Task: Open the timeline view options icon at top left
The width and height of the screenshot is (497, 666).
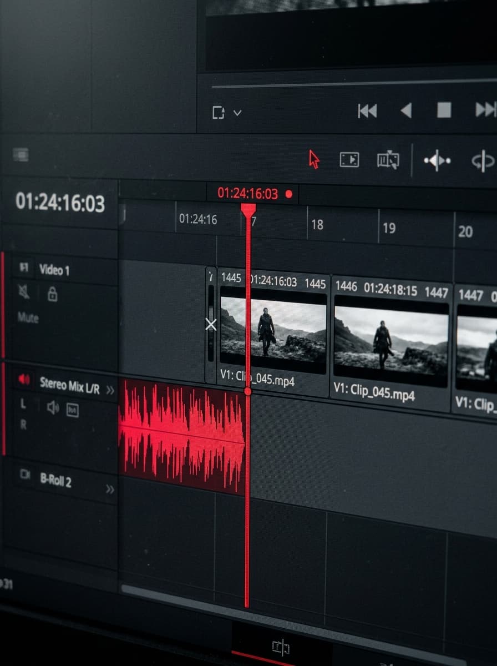Action: 21,154
